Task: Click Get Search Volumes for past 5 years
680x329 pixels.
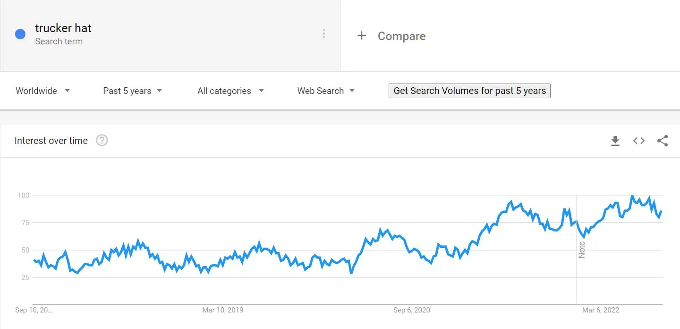Action: 469,91
